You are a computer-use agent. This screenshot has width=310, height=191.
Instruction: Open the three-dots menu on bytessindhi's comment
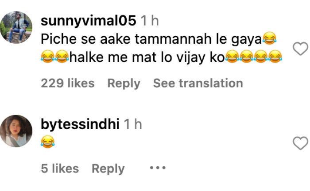click(x=158, y=168)
